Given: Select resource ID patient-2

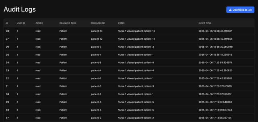Looking at the screenshot, I should tap(96, 118).
